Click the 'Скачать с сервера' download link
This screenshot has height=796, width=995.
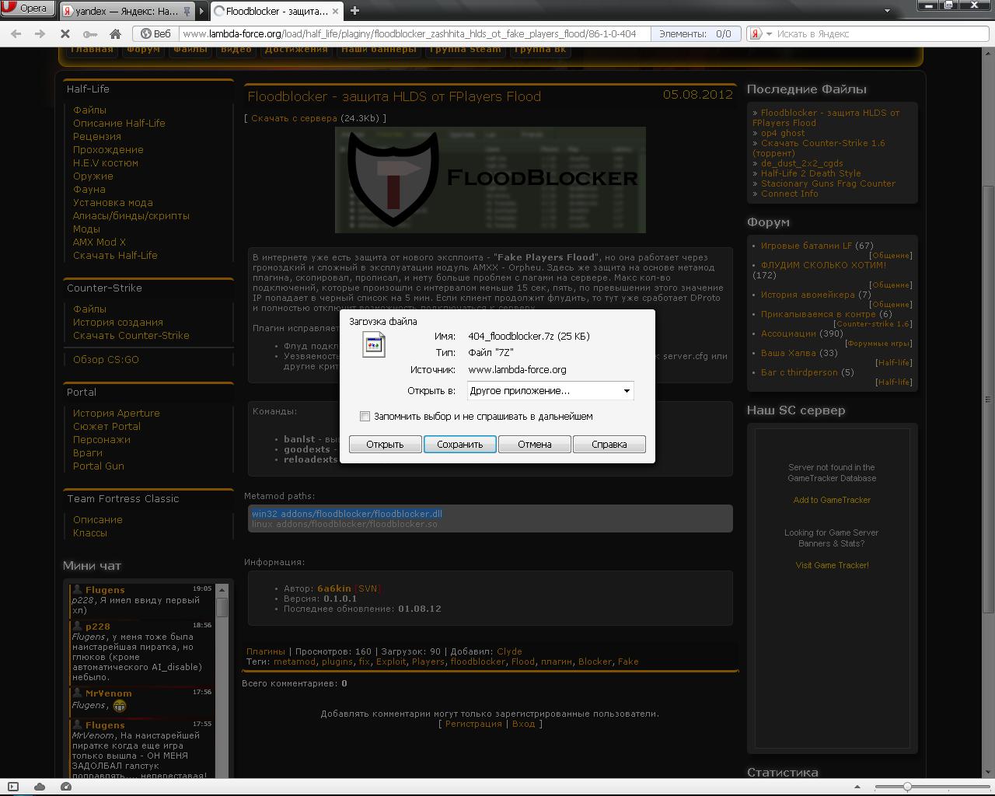(294, 118)
